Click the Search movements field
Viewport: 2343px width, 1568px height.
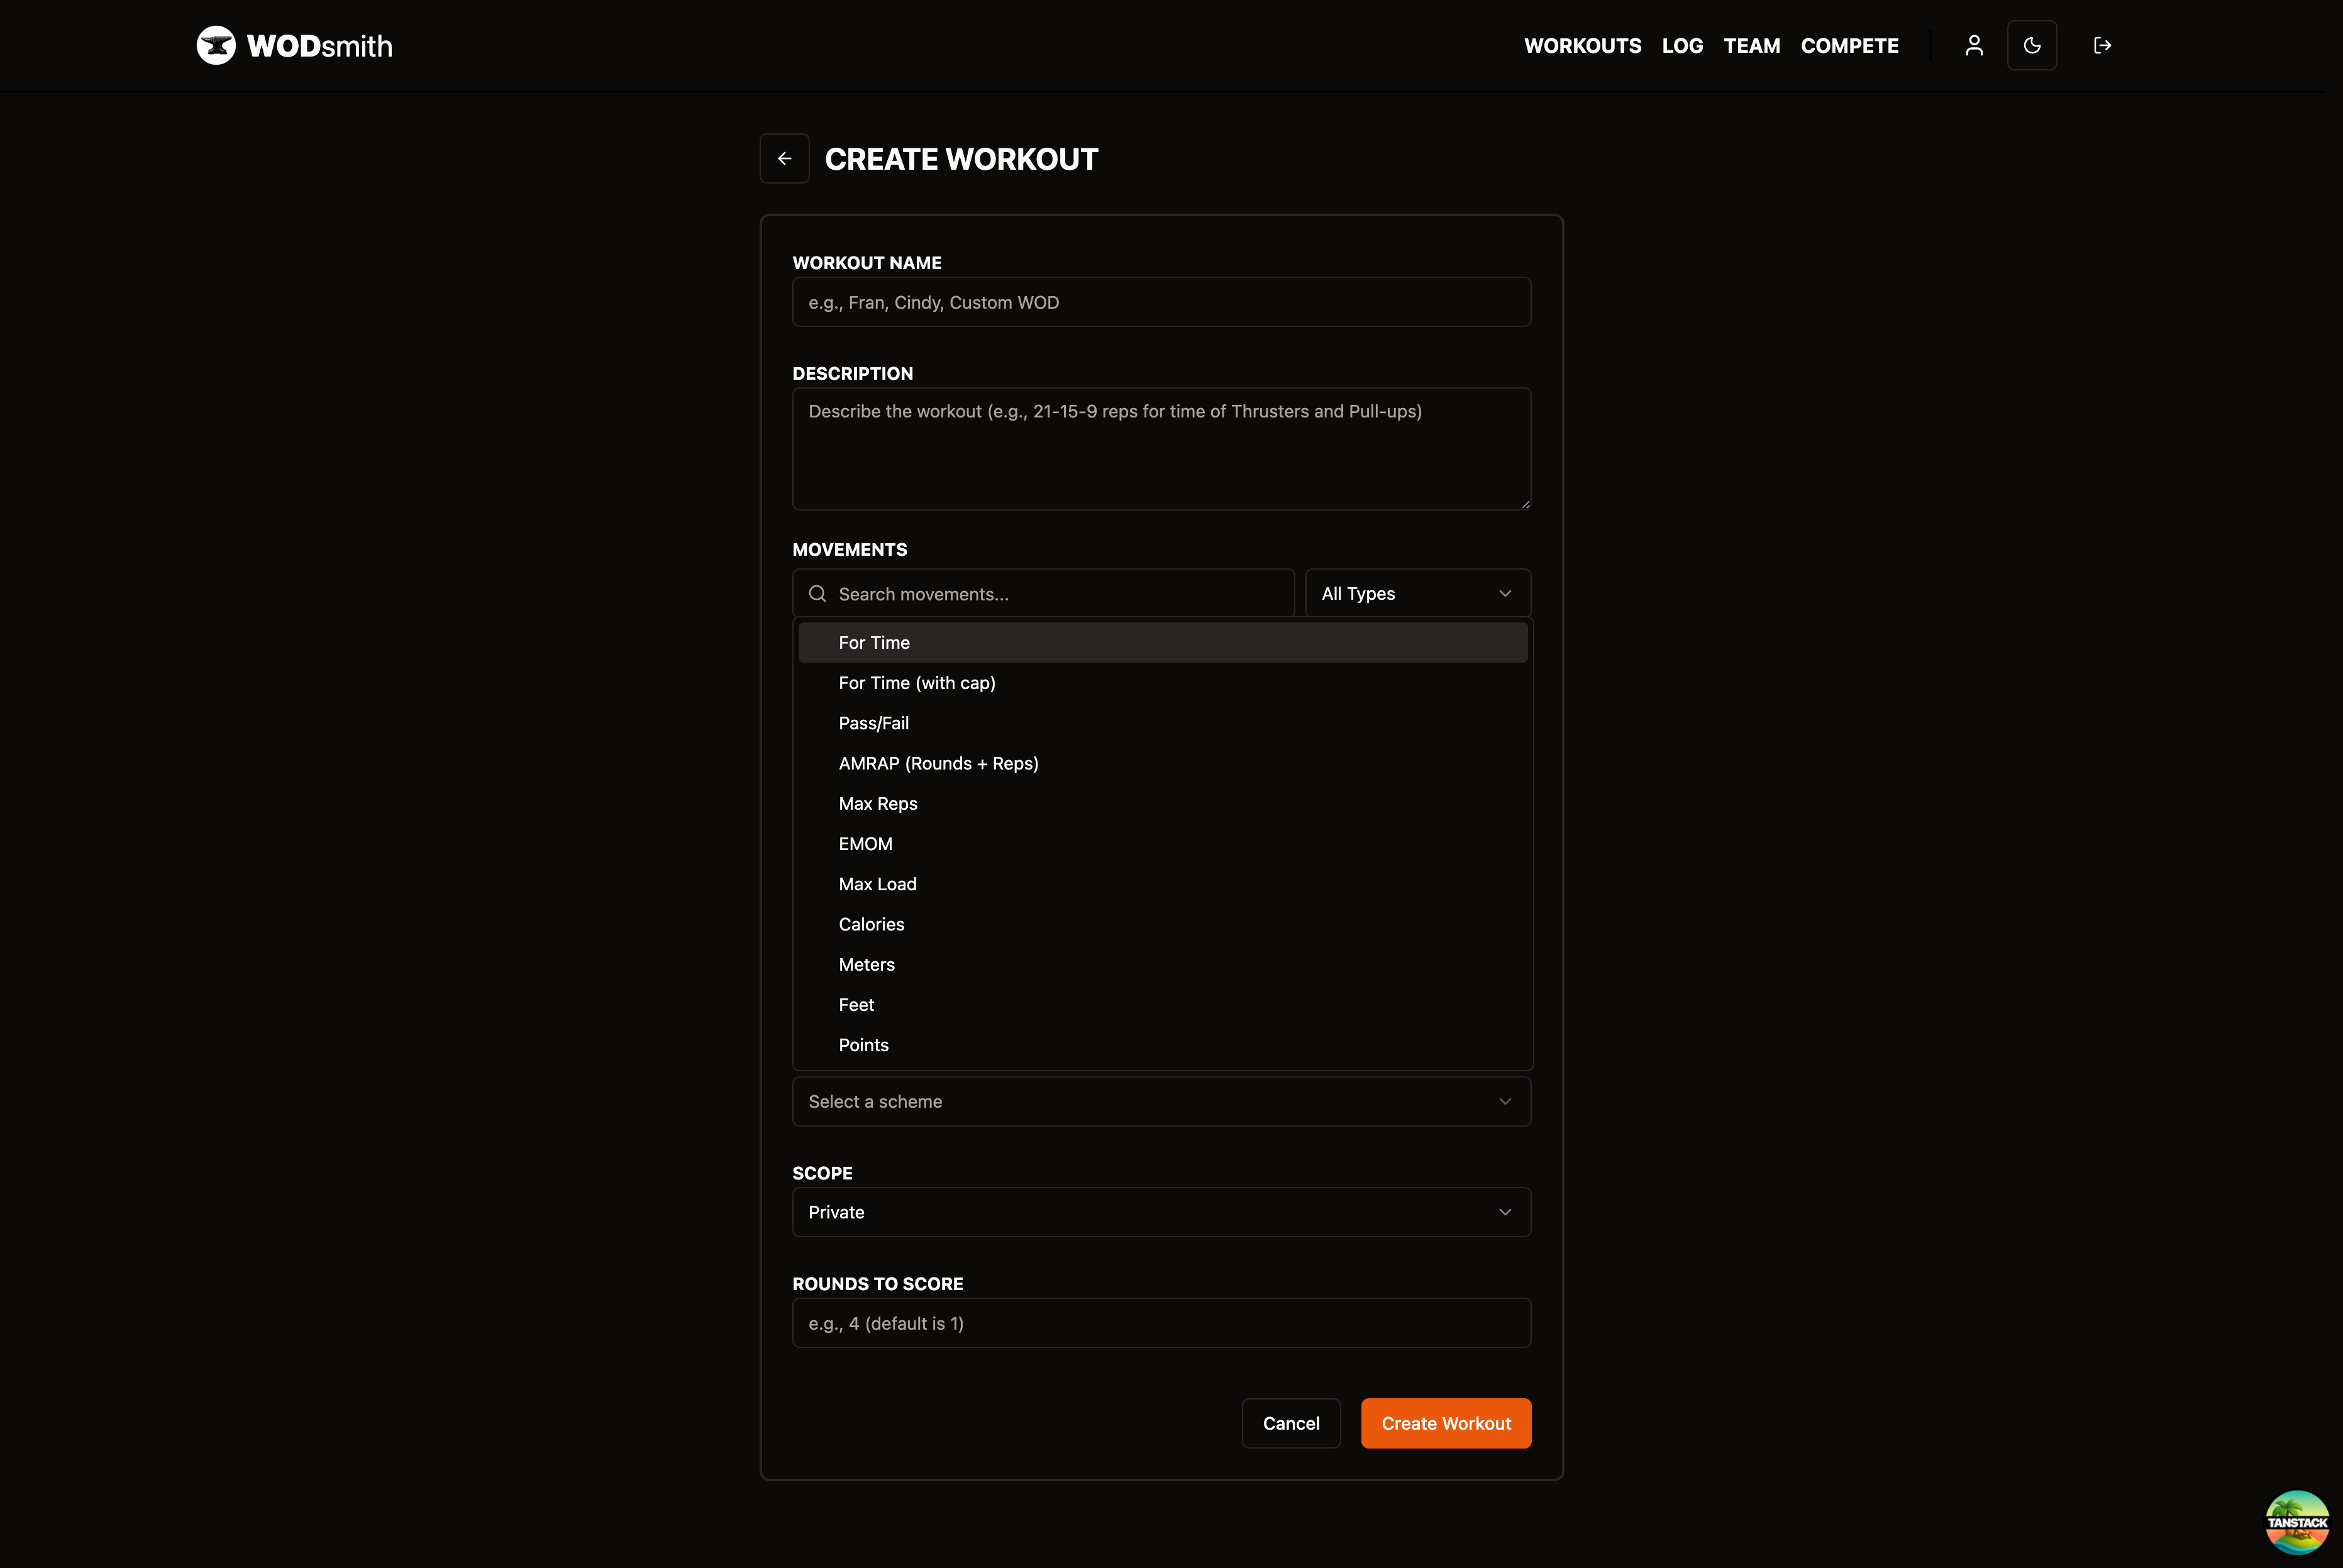click(x=1044, y=594)
